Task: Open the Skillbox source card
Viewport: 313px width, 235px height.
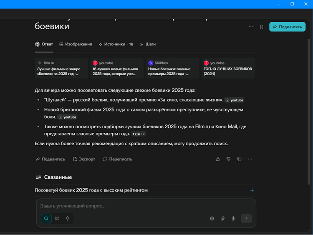Action: pyautogui.click(x=172, y=68)
